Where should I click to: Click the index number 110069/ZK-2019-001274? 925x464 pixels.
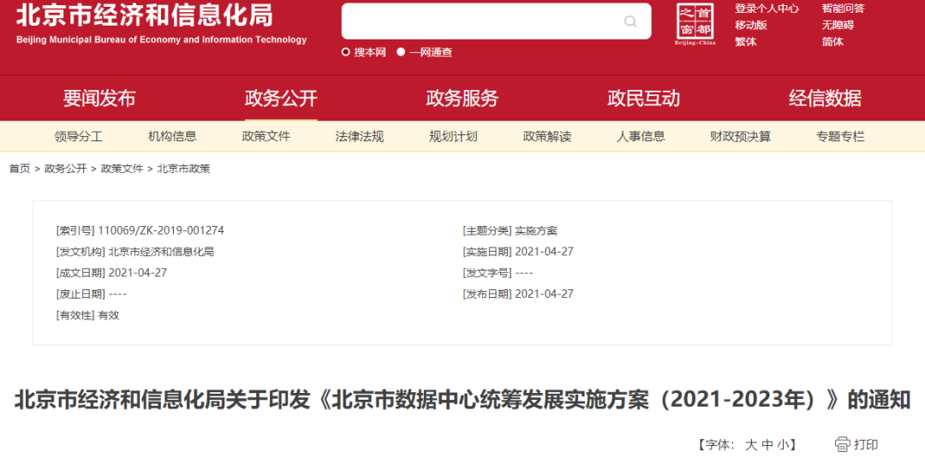click(161, 230)
